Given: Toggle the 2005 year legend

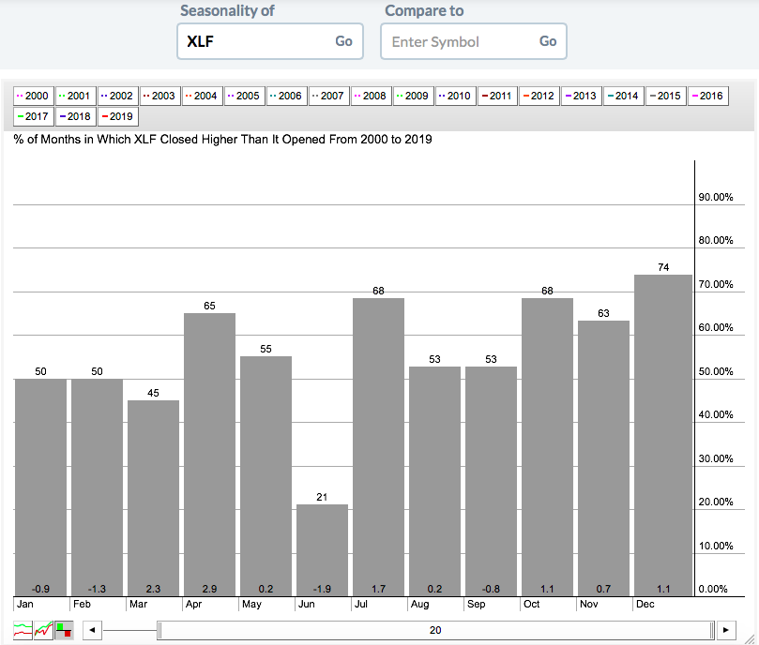Looking at the screenshot, I should [245, 96].
